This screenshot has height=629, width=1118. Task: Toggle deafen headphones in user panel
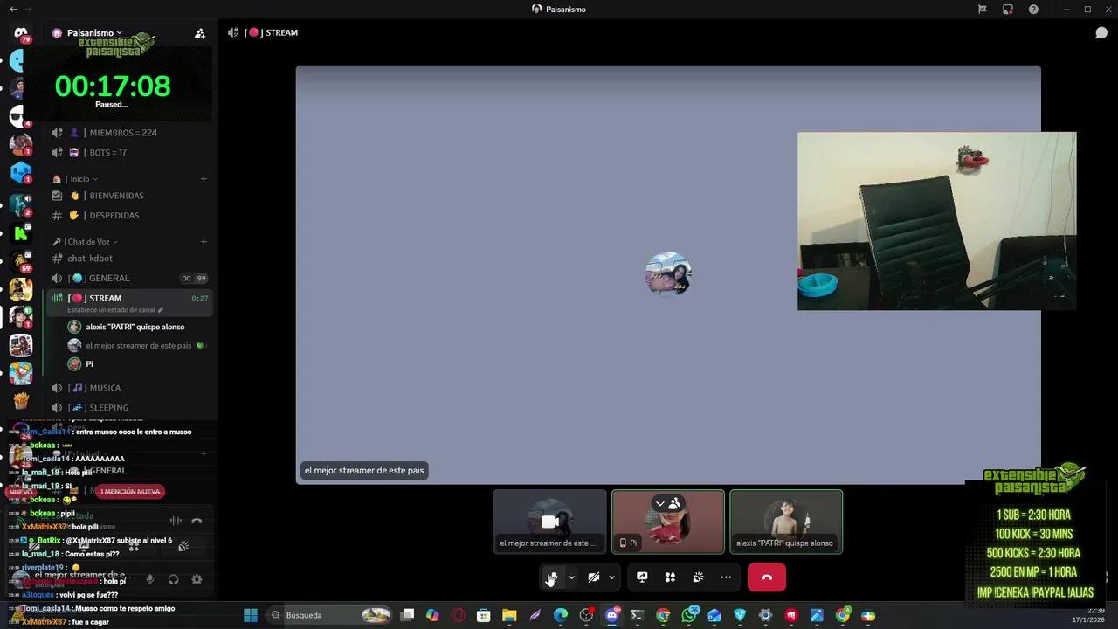173,579
